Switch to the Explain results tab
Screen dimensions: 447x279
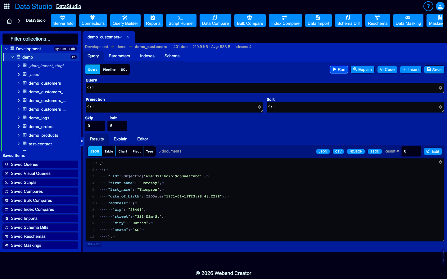120,139
